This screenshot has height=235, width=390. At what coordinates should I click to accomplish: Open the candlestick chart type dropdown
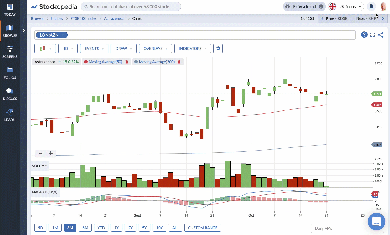click(45, 49)
